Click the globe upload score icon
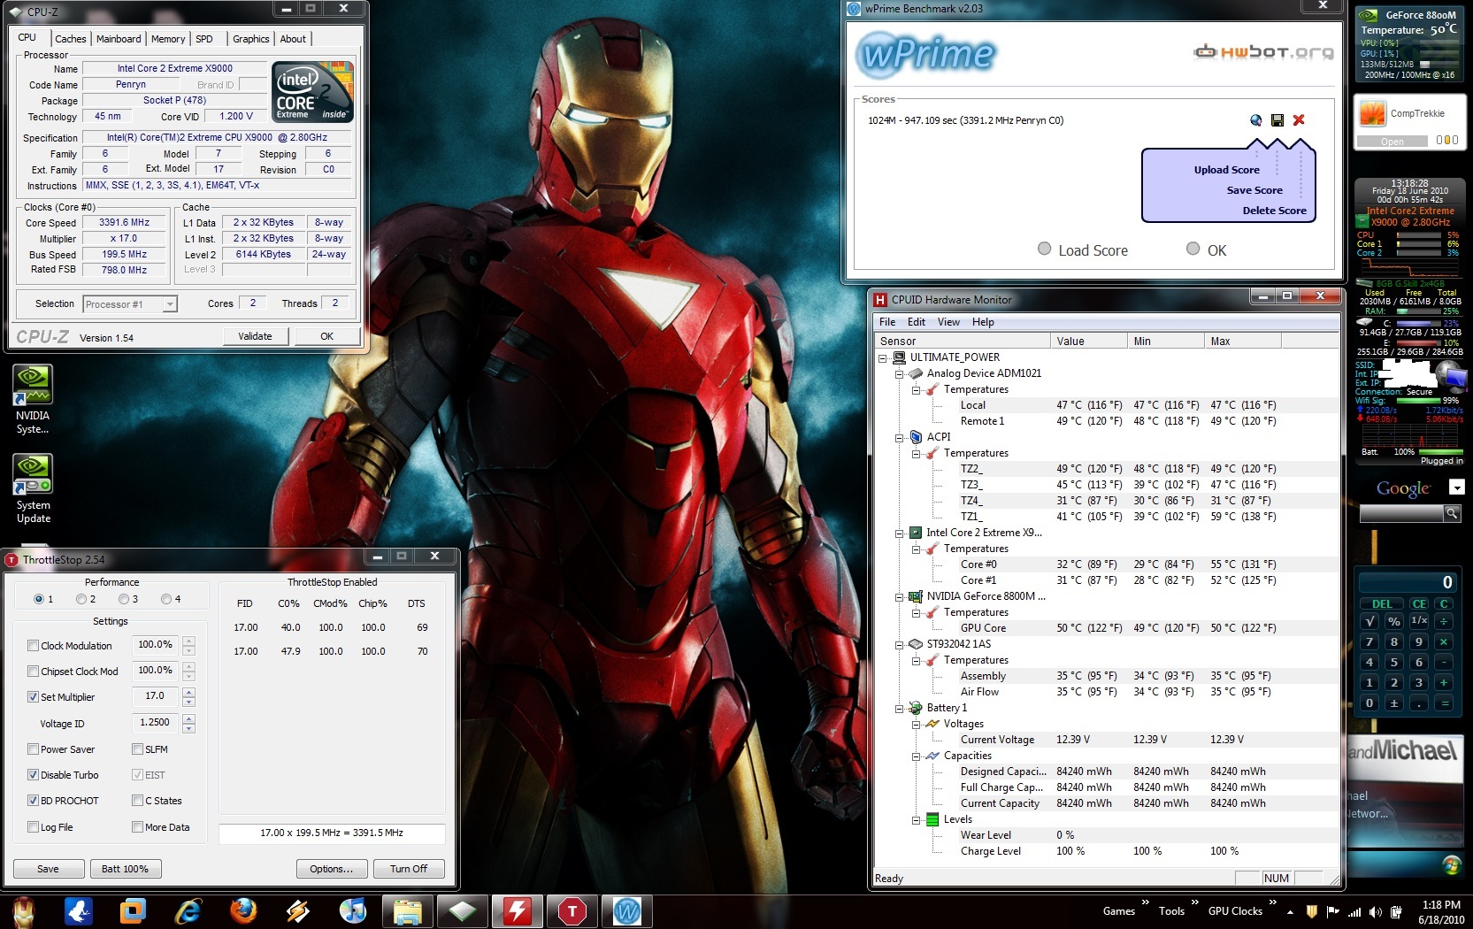 click(x=1255, y=120)
